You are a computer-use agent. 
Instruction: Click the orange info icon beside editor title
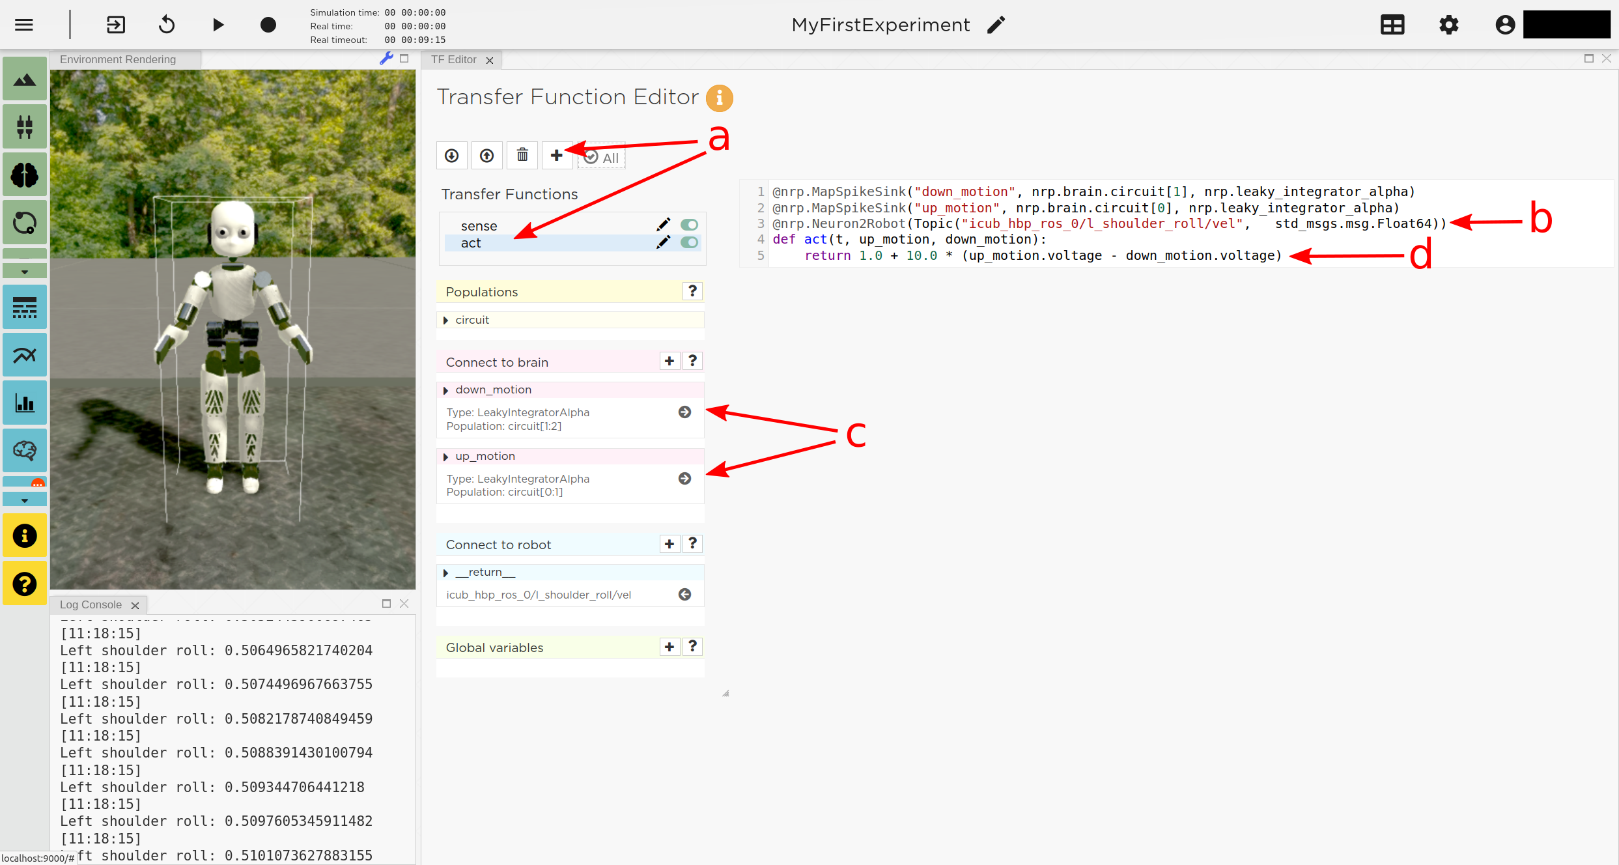[x=720, y=98]
